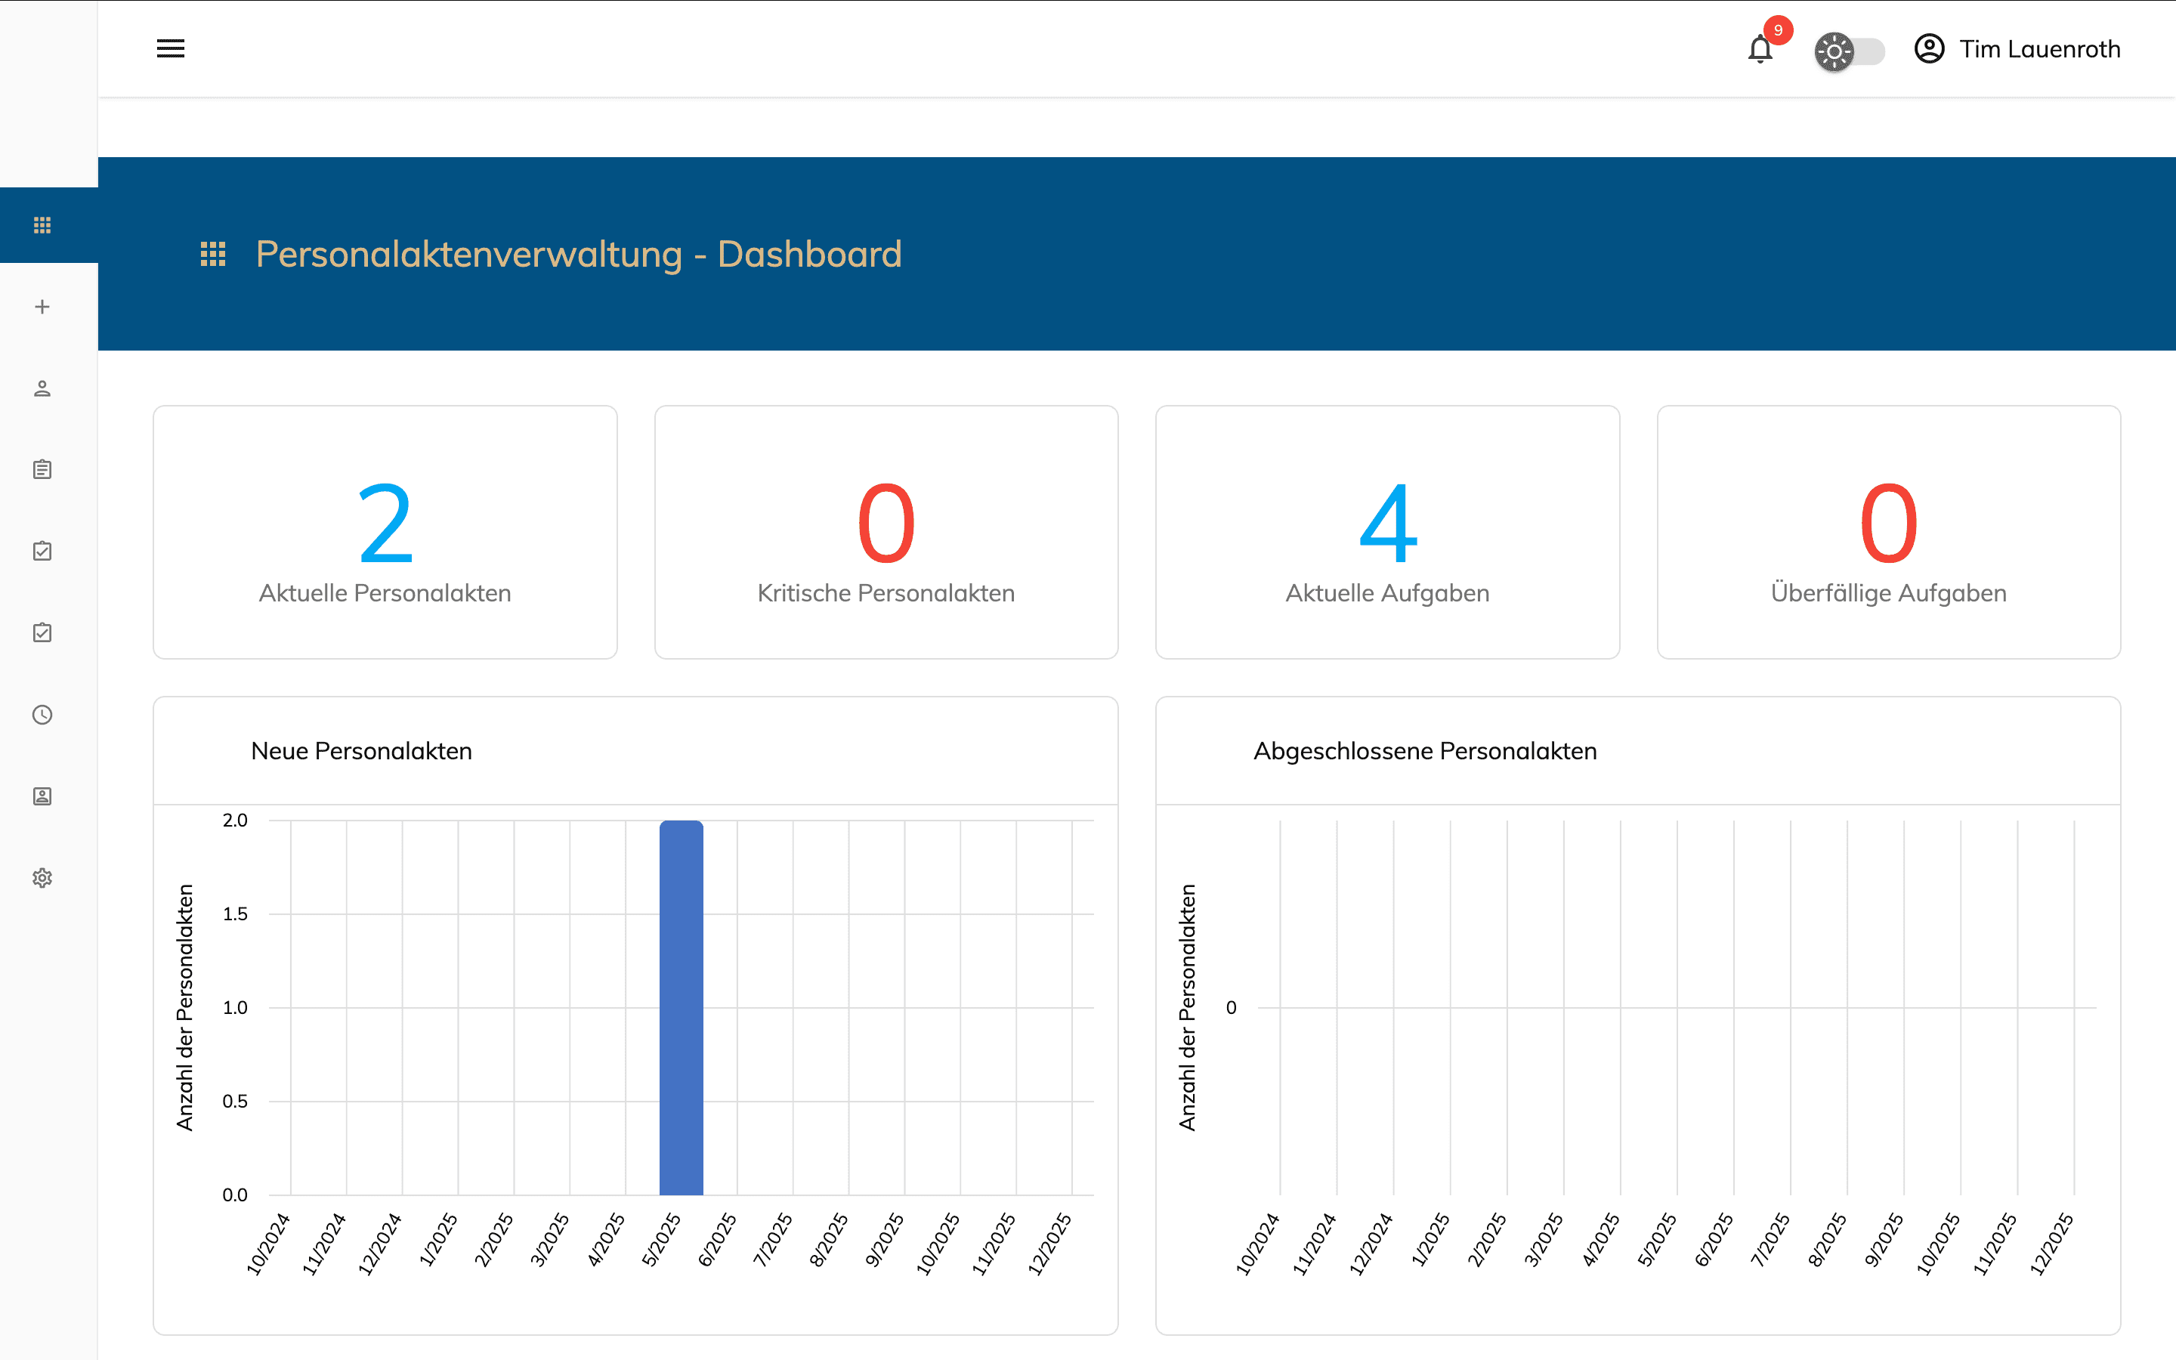This screenshot has width=2176, height=1360.
Task: Open the upper checked-clipboard sidebar icon
Action: tap(42, 552)
